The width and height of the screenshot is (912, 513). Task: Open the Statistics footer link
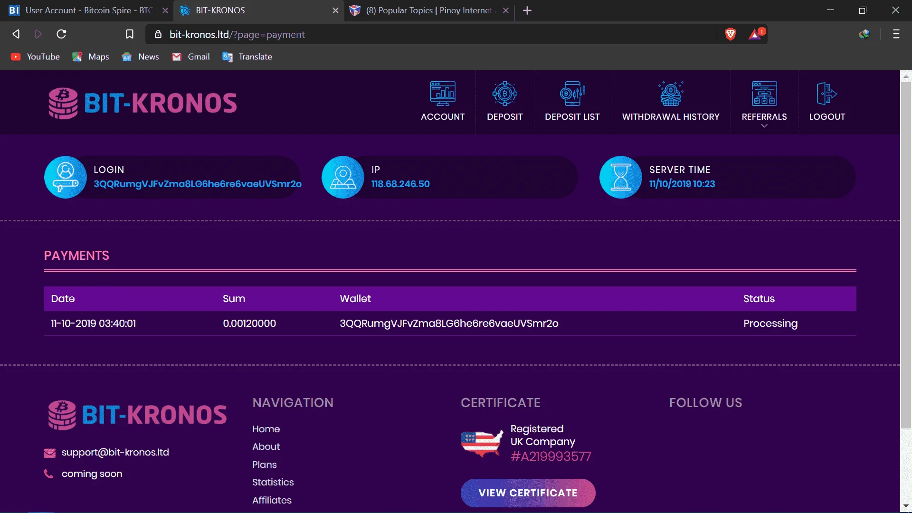tap(273, 482)
